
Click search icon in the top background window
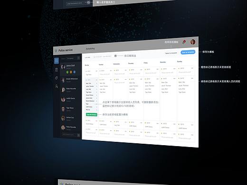tap(88, 2)
